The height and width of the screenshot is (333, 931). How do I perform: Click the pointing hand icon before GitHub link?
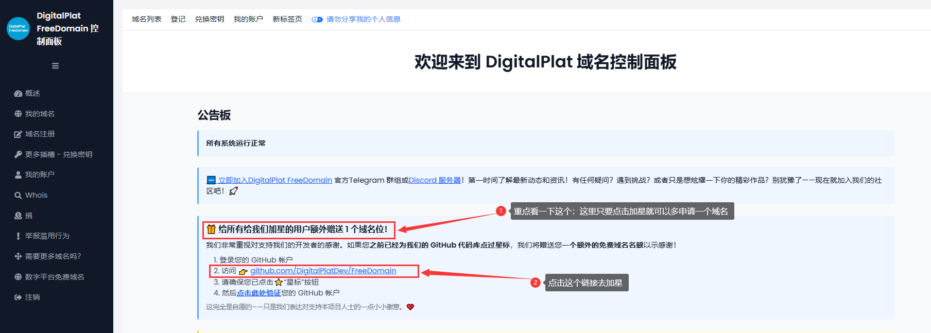click(x=243, y=271)
